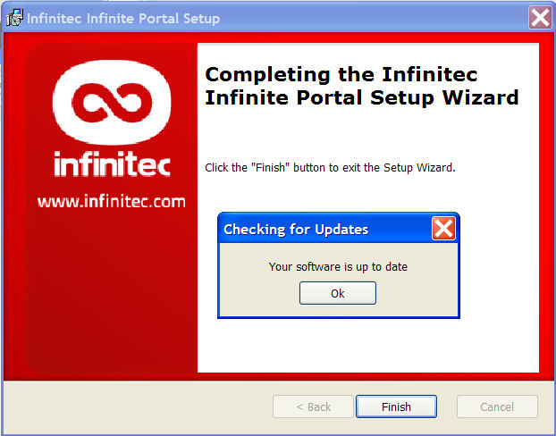Click the www.infinitec.com web address
Viewport: 556px width, 436px height.
tap(112, 202)
